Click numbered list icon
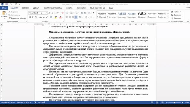The image size is (190, 107). tap(72, 13)
